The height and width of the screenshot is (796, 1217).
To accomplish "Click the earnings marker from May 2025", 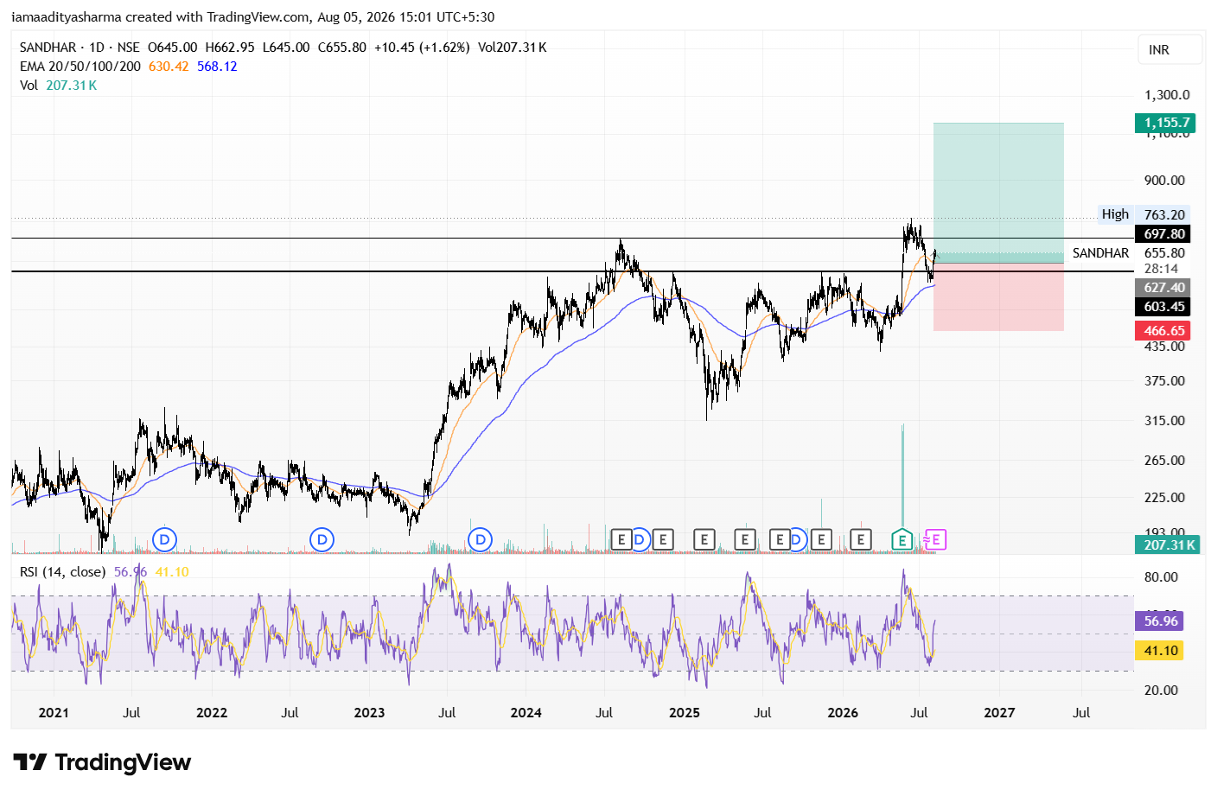I will pyautogui.click(x=745, y=540).
